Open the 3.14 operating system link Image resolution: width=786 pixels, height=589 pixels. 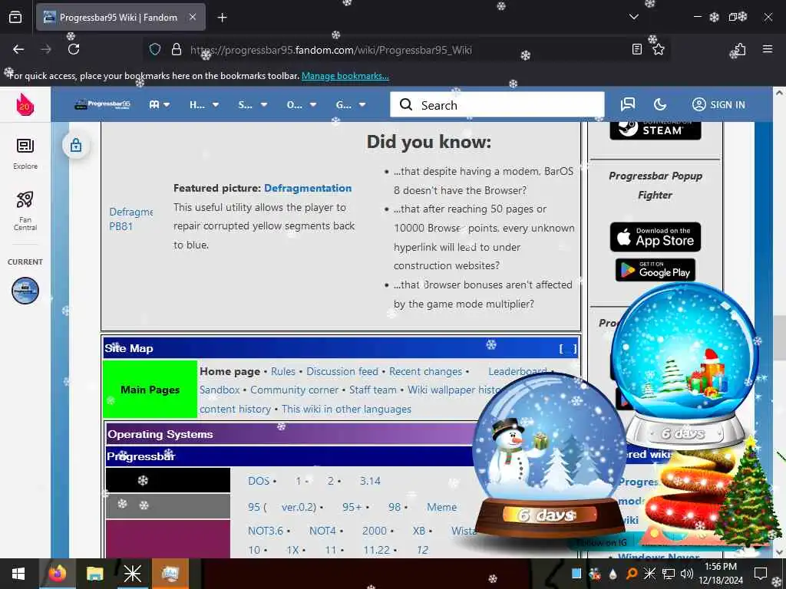pos(370,481)
